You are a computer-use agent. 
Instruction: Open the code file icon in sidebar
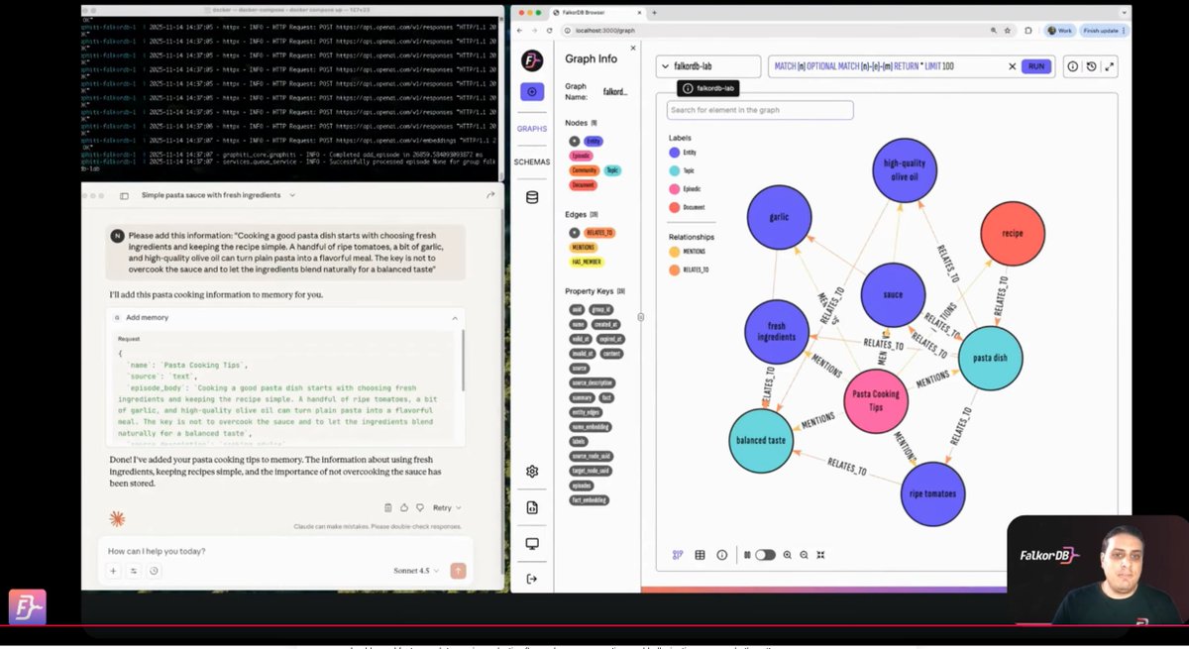pyautogui.click(x=532, y=507)
